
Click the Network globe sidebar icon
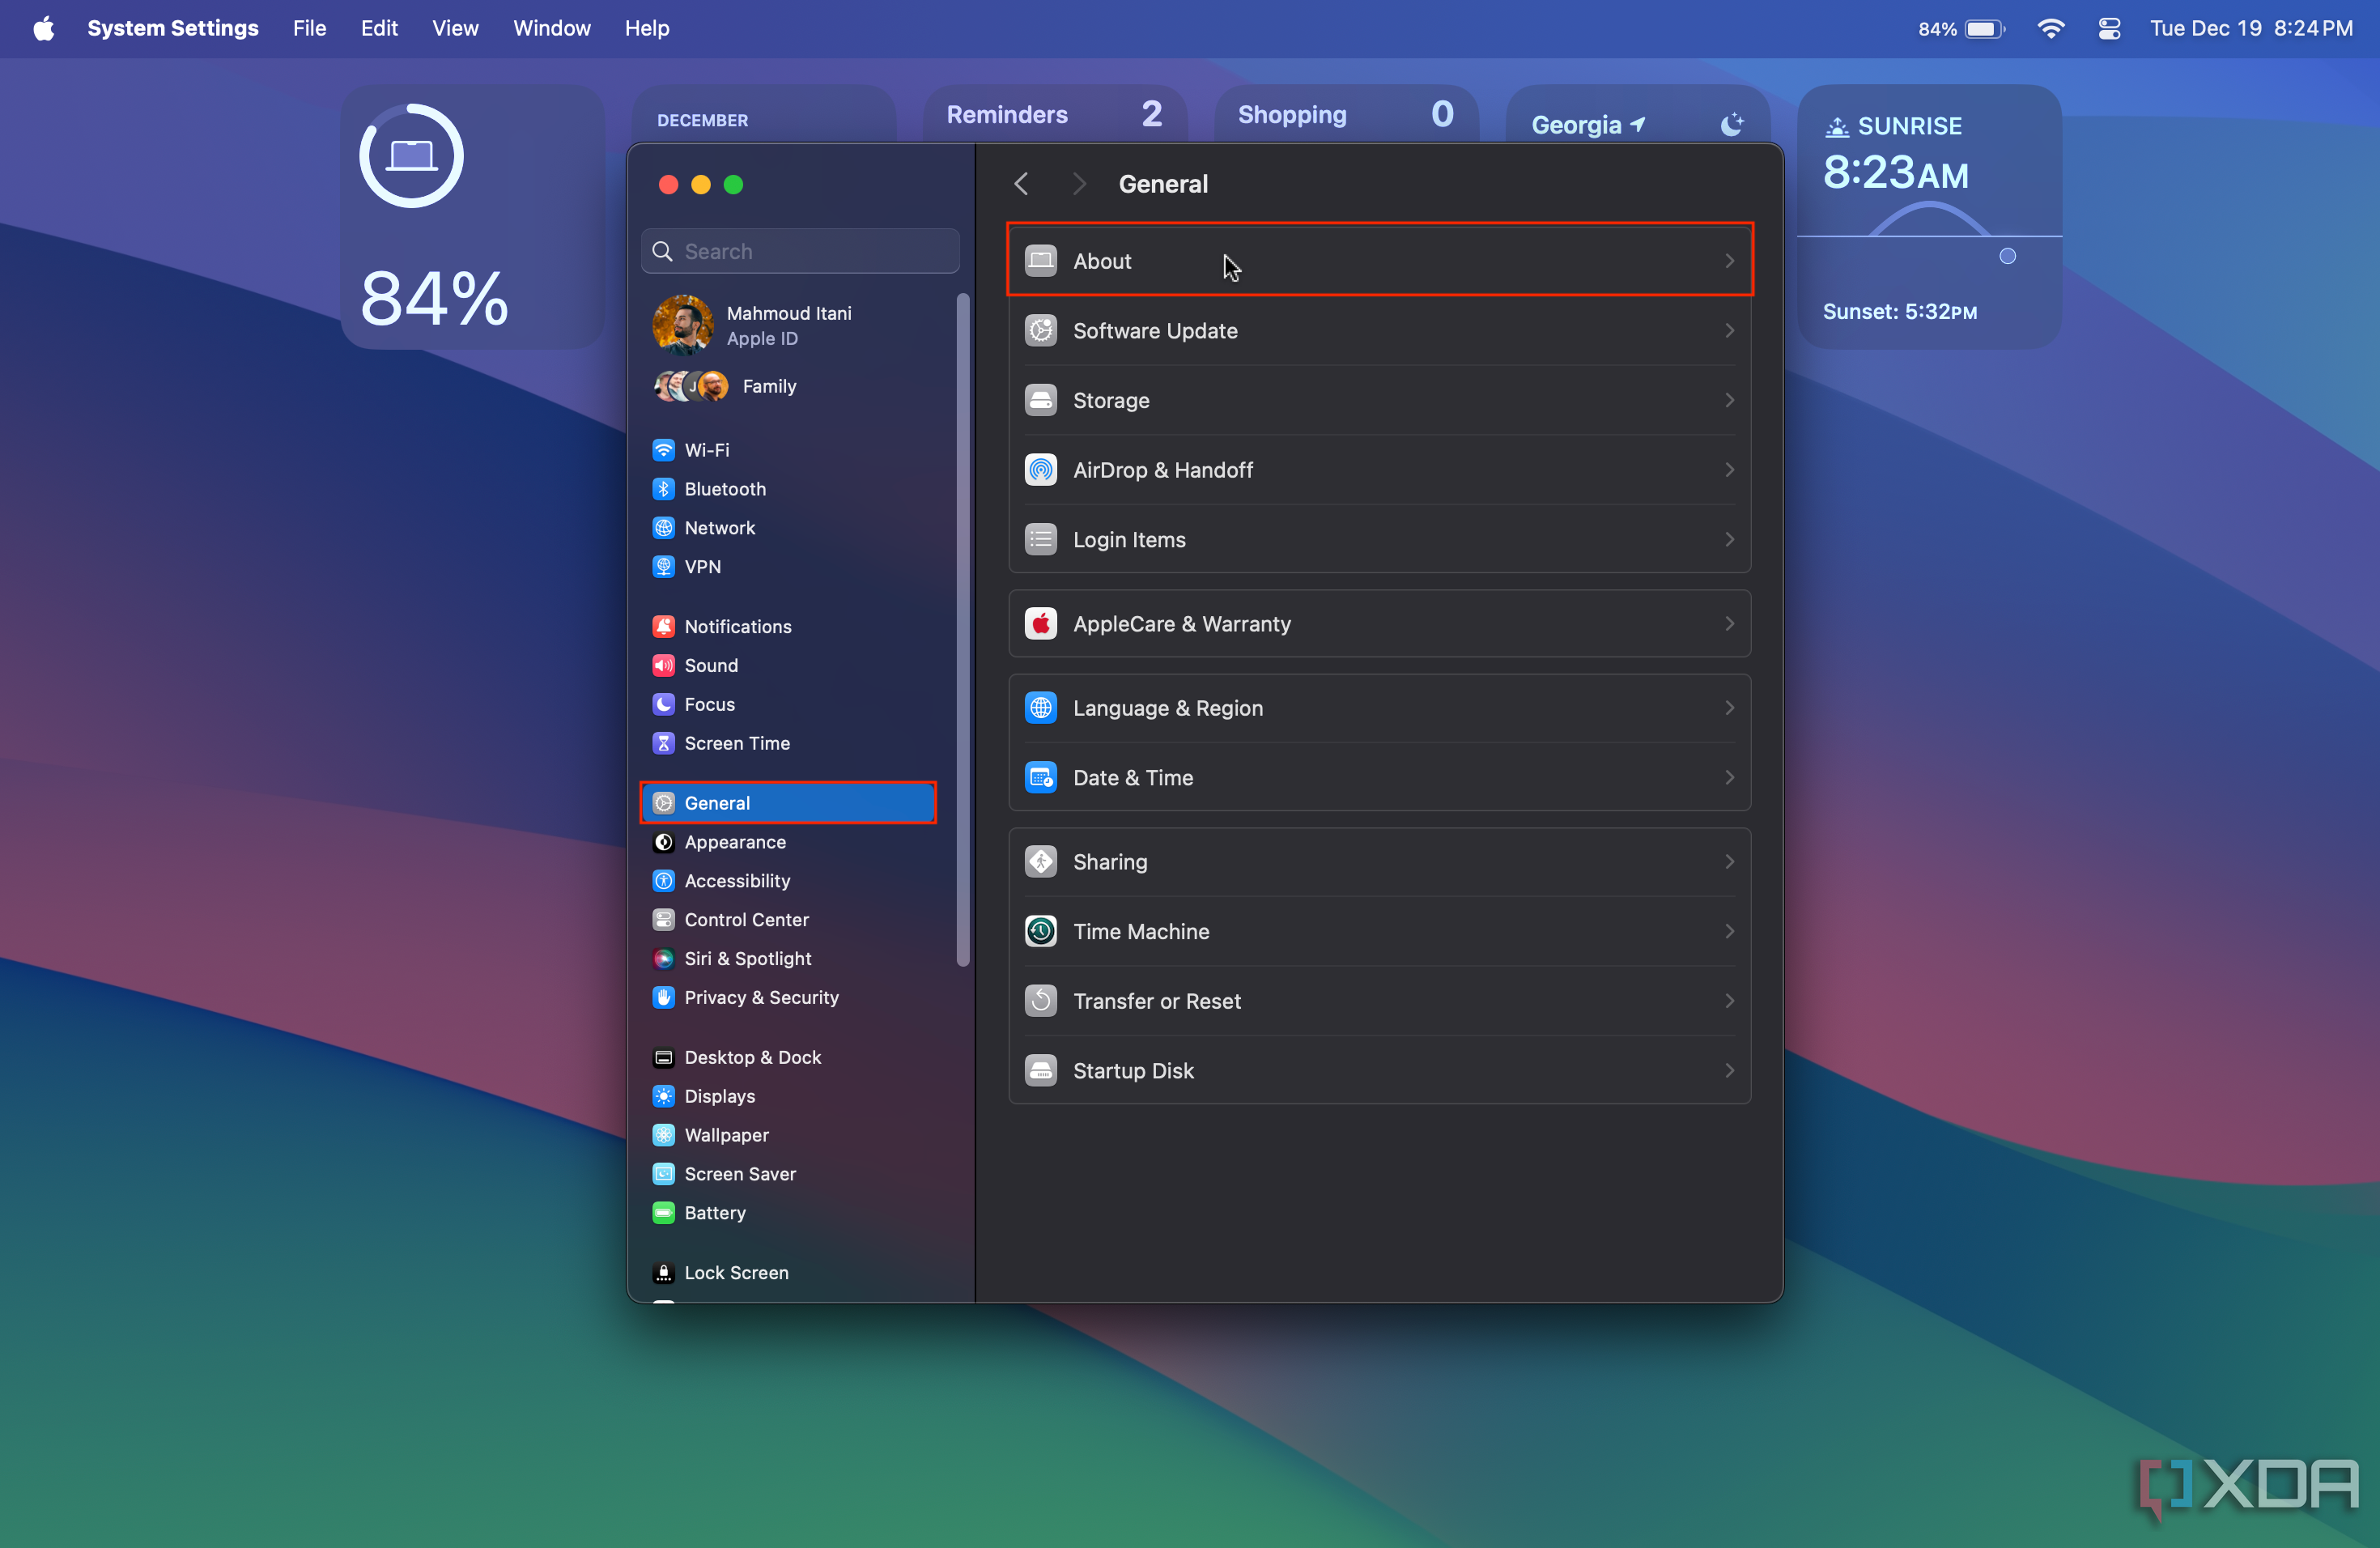pyautogui.click(x=663, y=528)
